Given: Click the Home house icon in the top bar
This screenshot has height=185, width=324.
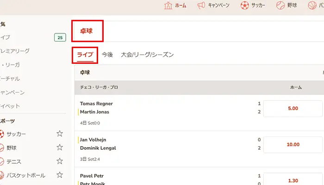Looking at the screenshot, I should [x=168, y=6].
